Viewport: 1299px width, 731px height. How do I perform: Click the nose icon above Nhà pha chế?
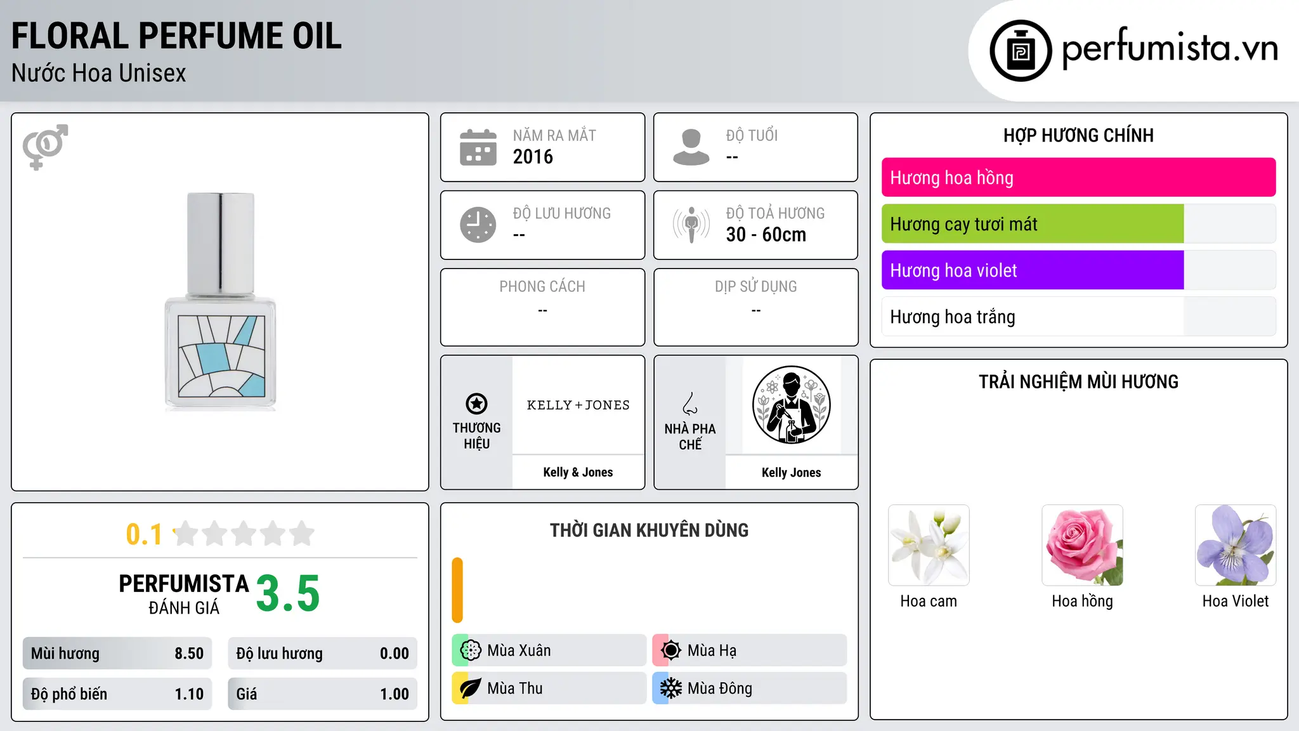point(690,404)
